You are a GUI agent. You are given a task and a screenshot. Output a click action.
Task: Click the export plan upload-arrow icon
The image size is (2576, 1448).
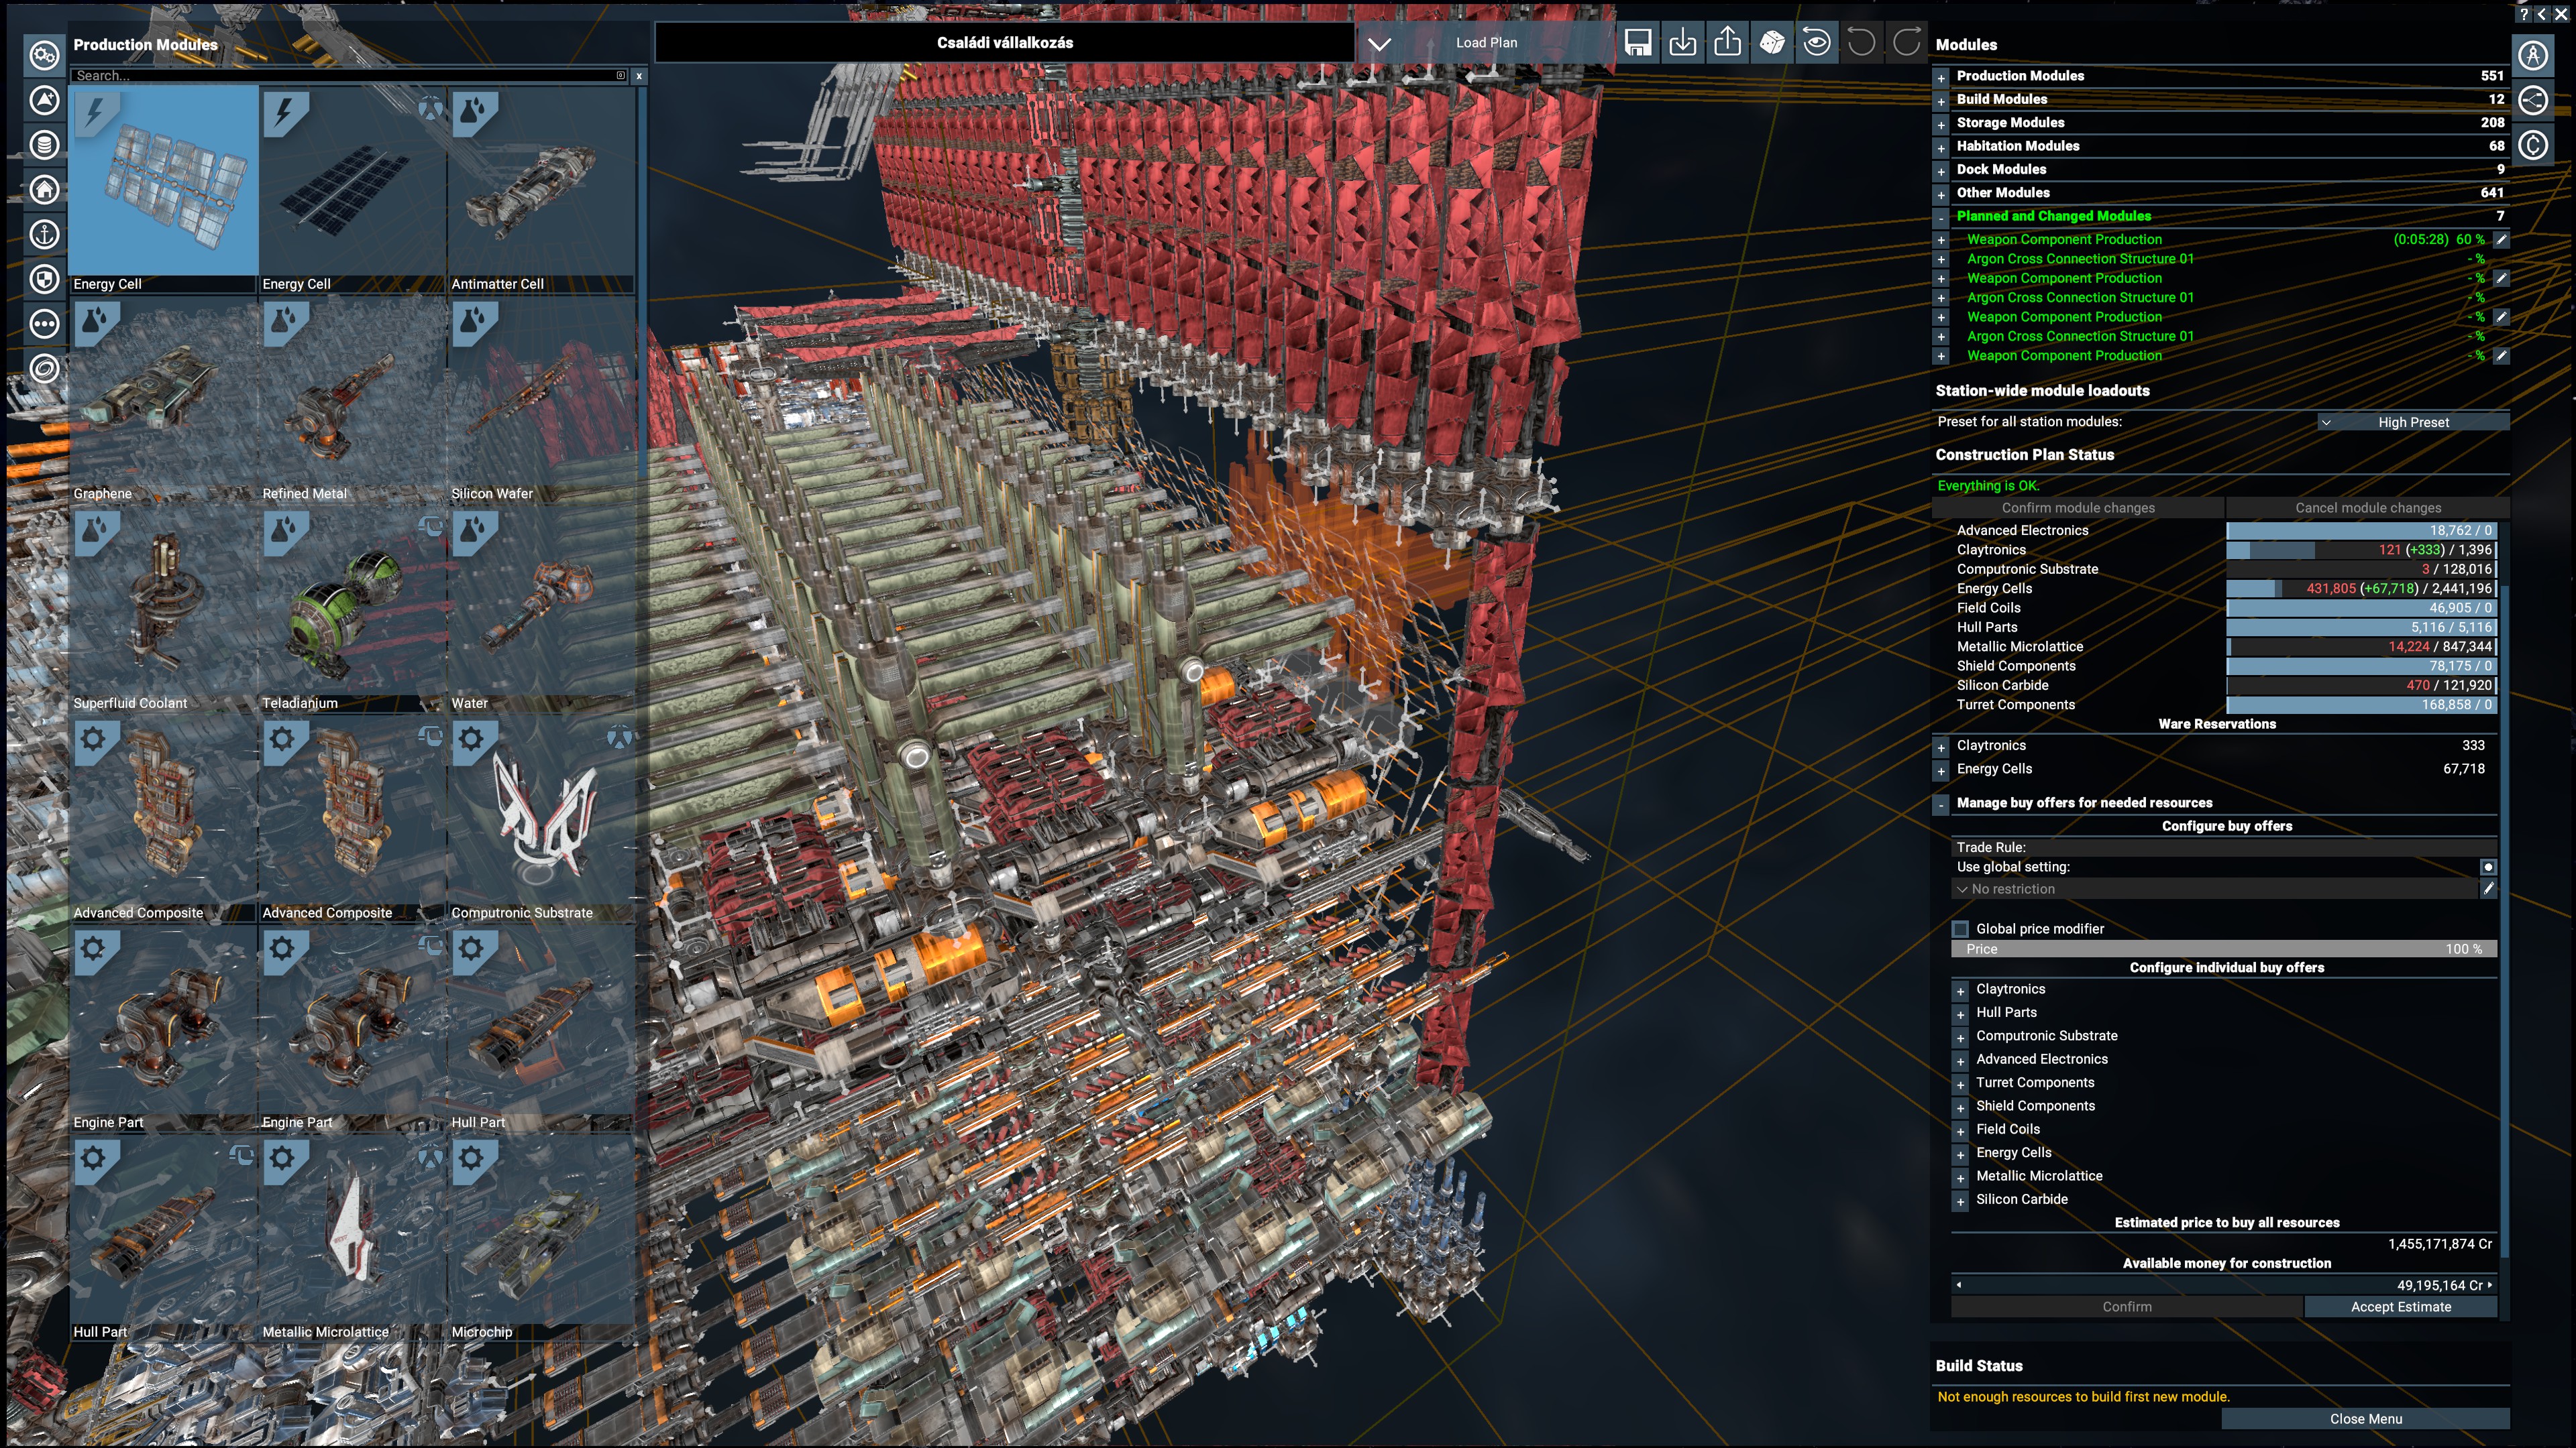(x=1727, y=43)
